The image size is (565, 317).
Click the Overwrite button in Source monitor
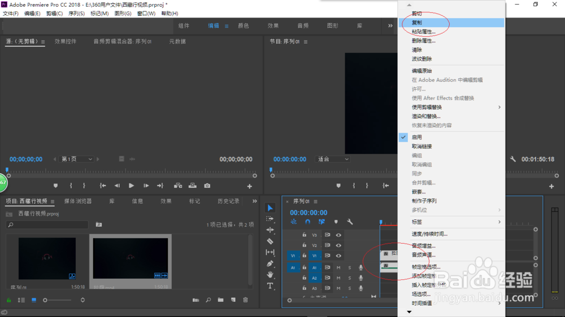pos(193,186)
